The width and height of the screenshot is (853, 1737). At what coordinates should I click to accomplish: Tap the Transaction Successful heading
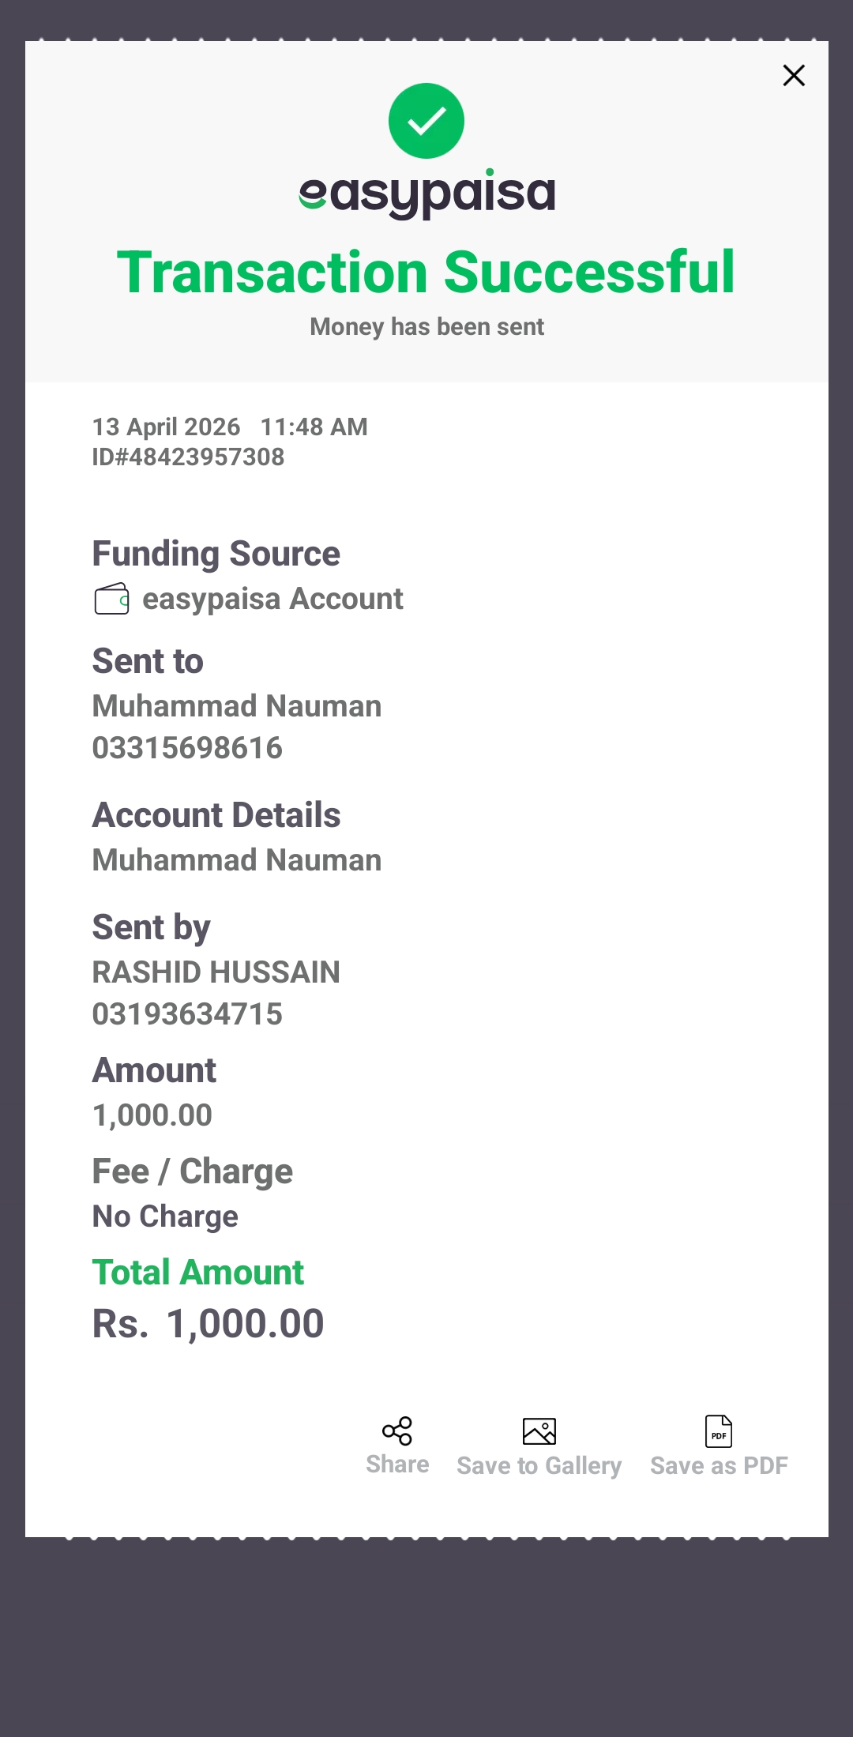(426, 273)
